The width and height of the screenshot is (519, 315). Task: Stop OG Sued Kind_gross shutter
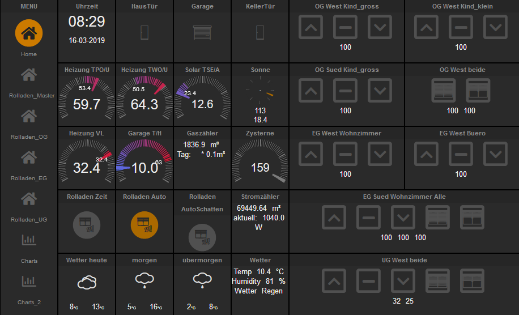[x=345, y=90]
